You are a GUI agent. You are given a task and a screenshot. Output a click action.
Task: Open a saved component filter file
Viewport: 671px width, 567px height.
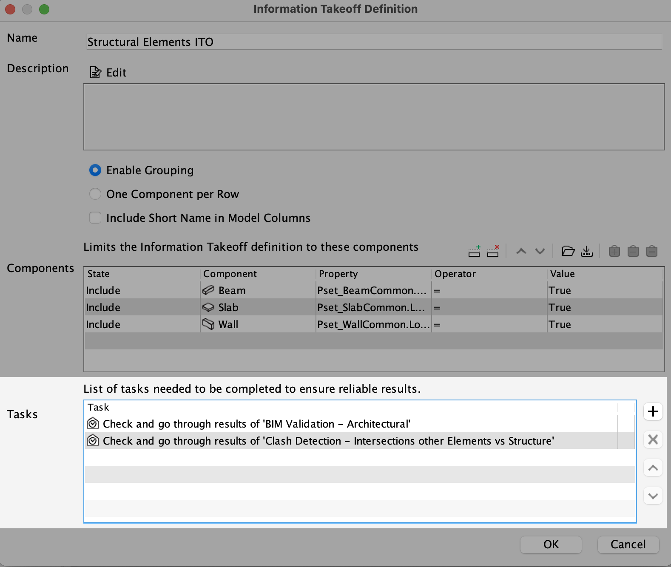[x=568, y=251]
